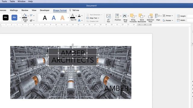Image resolution: width=193 pixels, height=108 pixels.
Task: Open the Alt Text pane
Action: click(x=109, y=18)
